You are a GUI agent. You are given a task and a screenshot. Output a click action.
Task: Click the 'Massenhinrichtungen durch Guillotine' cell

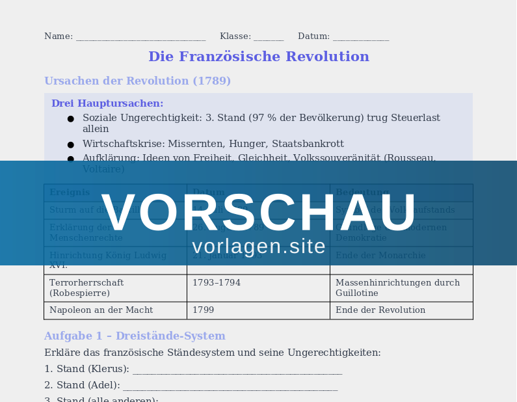pyautogui.click(x=402, y=288)
